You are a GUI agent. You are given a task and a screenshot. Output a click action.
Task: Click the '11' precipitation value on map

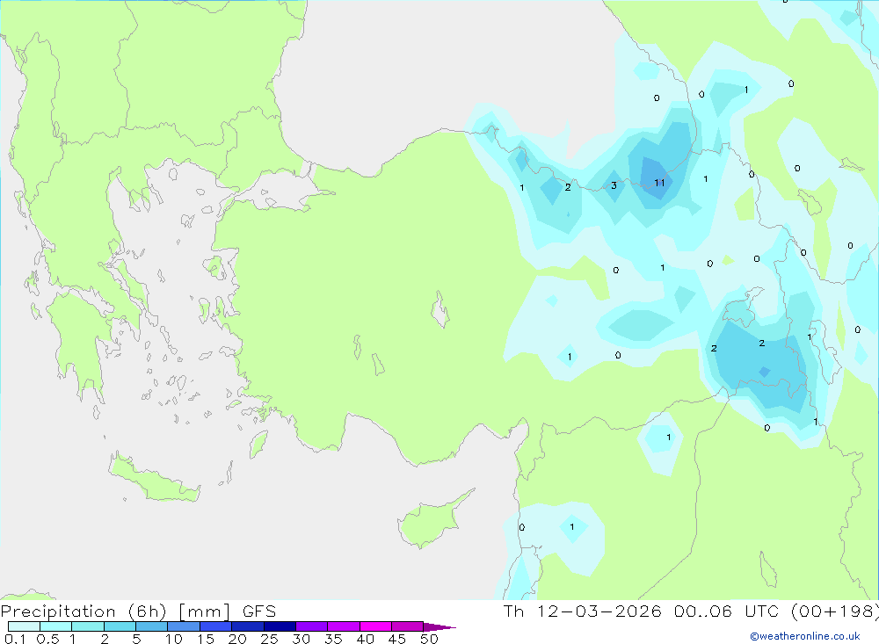pyautogui.click(x=659, y=183)
